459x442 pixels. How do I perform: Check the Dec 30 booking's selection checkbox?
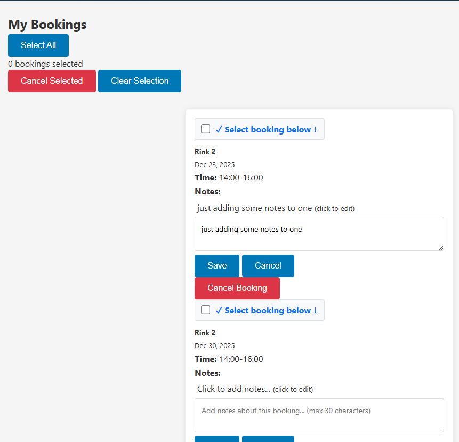pos(205,310)
